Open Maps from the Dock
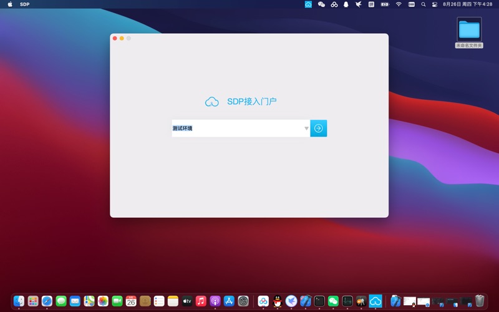Viewport: 499px width, 312px height. [89, 301]
